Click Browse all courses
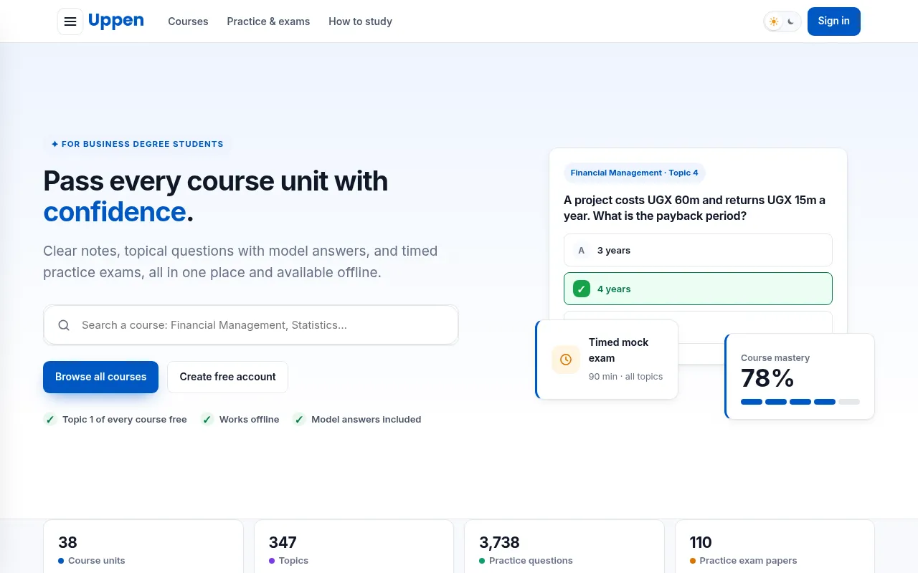918x573 pixels. 100,377
